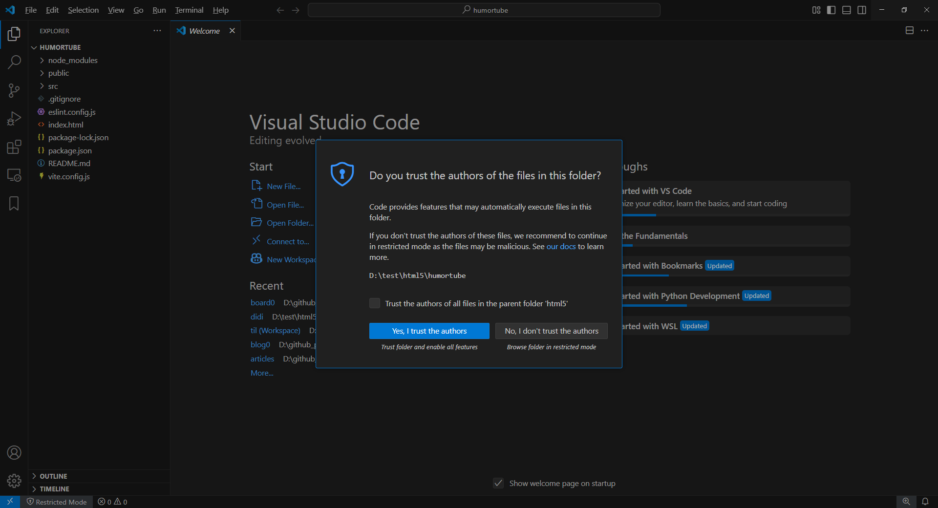This screenshot has height=508, width=938.
Task: Expand the OUTLINE section
Action: pos(53,476)
